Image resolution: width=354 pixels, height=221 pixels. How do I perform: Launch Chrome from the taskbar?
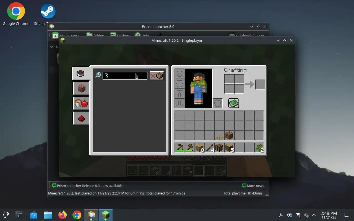coord(77,215)
